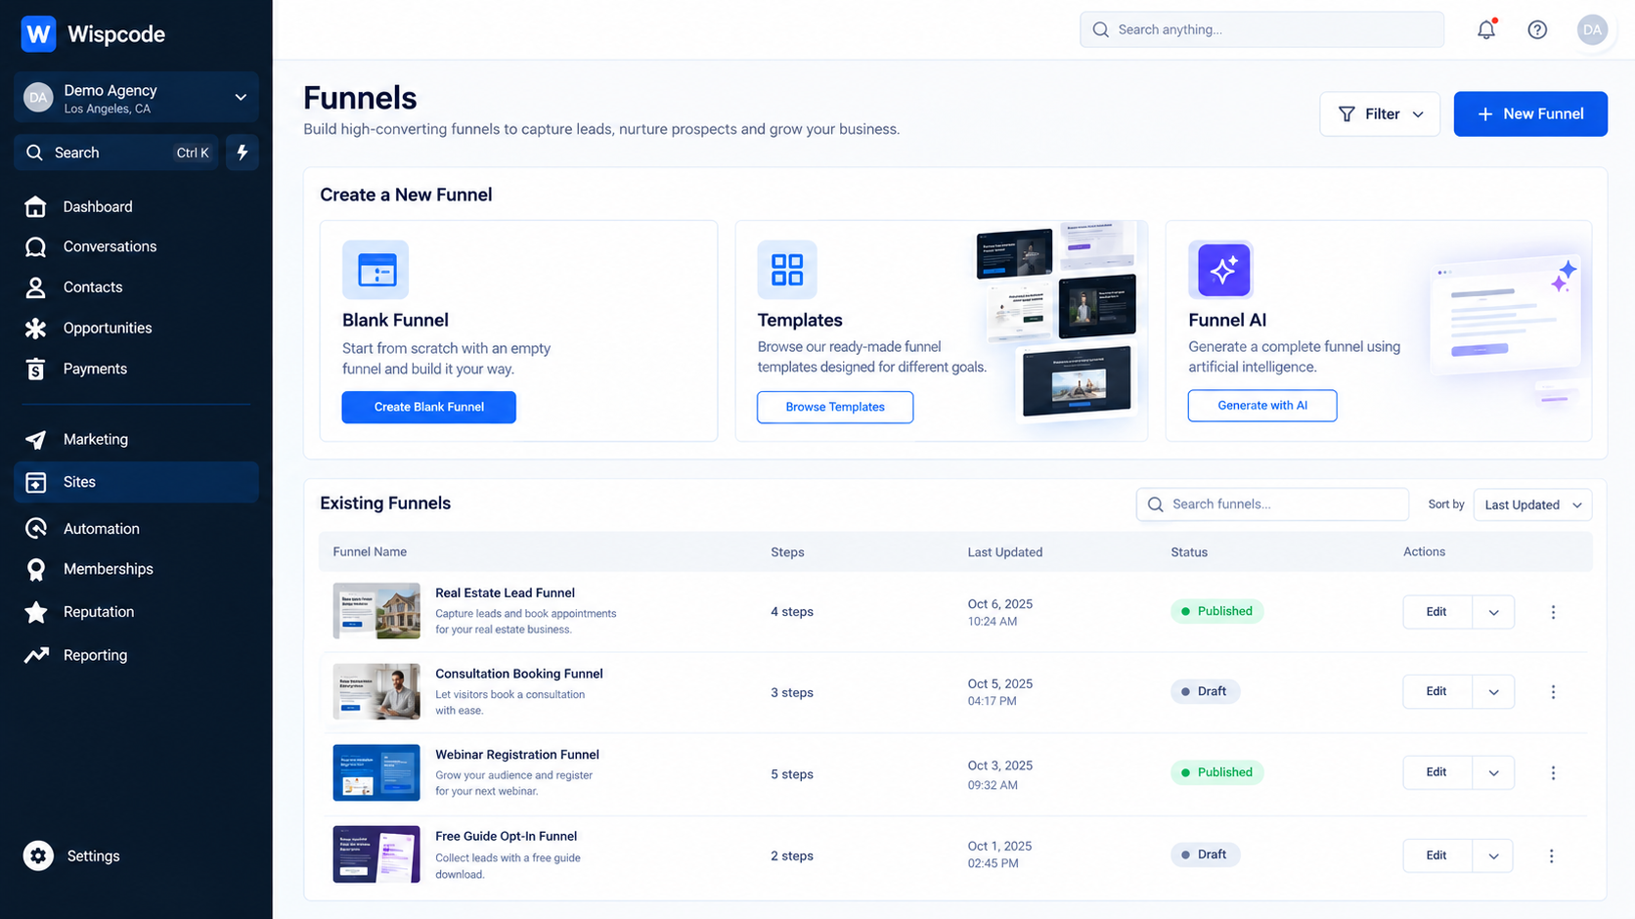Screen dimensions: 1635x919
Task: Open the notifications bell
Action: pyautogui.click(x=1486, y=29)
